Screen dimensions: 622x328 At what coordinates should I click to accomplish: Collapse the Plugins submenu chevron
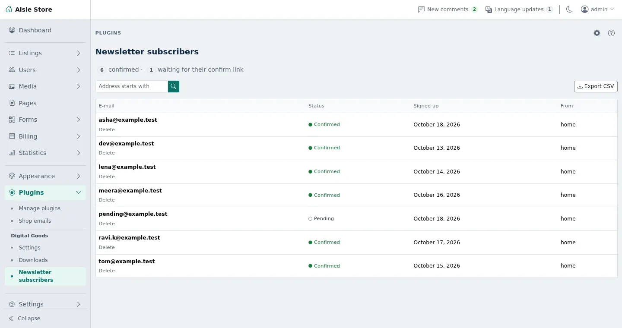tap(79, 192)
